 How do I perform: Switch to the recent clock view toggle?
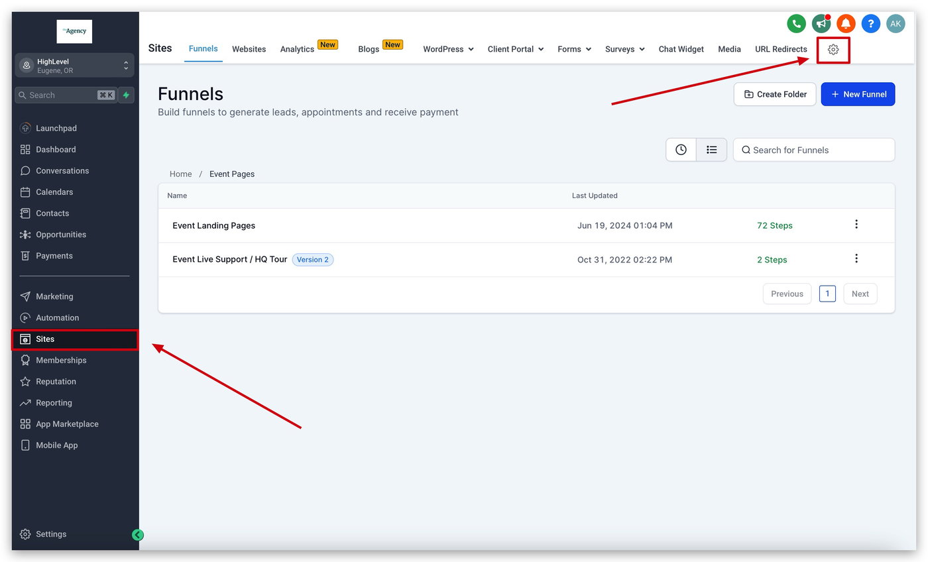(681, 150)
